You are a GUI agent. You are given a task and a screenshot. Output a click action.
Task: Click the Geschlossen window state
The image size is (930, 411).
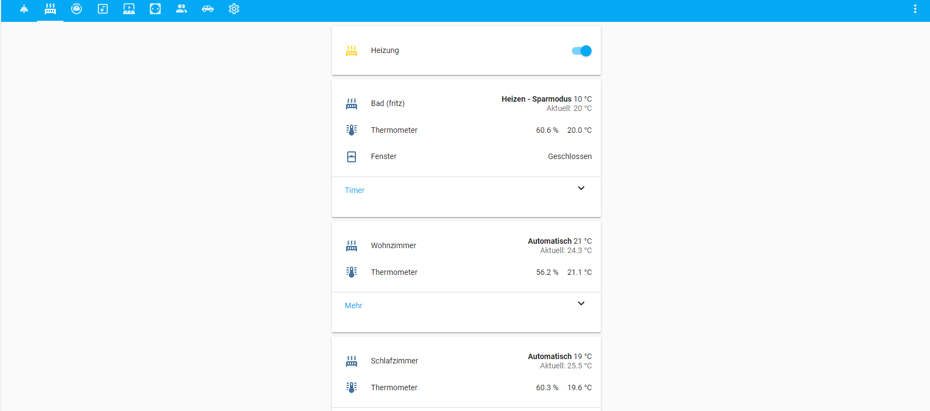coord(570,156)
